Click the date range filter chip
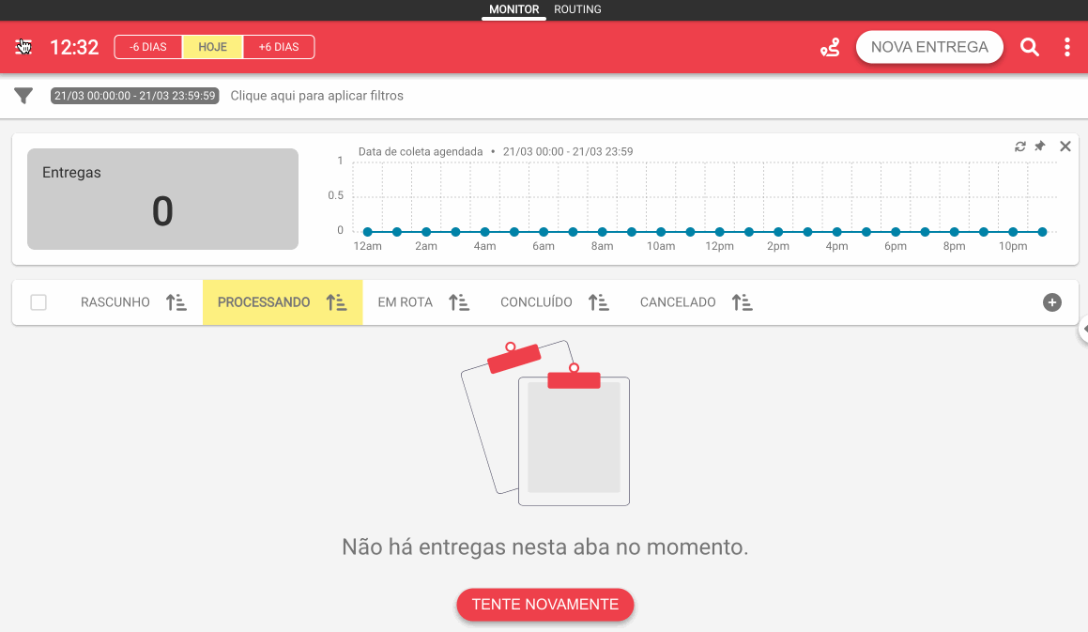Image resolution: width=1088 pixels, height=632 pixels. [134, 96]
